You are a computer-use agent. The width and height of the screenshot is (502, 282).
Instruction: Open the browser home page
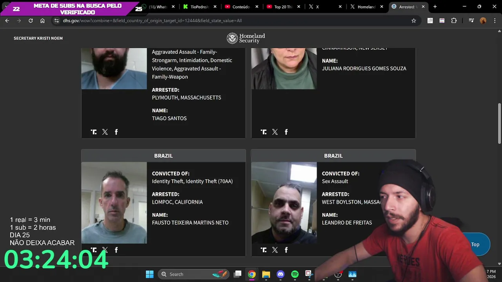click(x=42, y=21)
